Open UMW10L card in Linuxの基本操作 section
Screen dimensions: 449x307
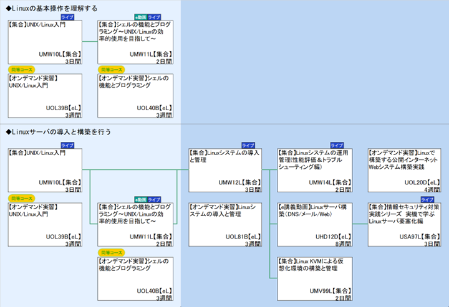45,42
